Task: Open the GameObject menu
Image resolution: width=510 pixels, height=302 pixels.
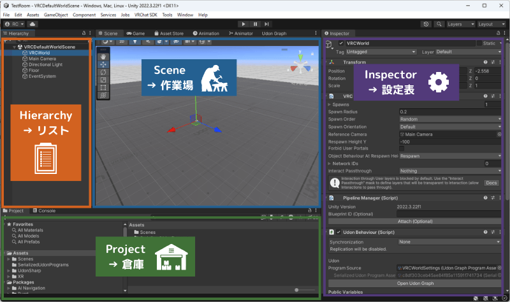Action: click(56, 15)
